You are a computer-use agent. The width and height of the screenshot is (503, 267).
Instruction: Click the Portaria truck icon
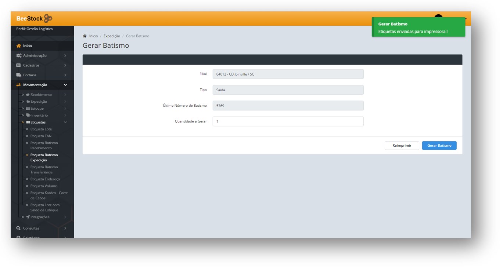(19, 75)
